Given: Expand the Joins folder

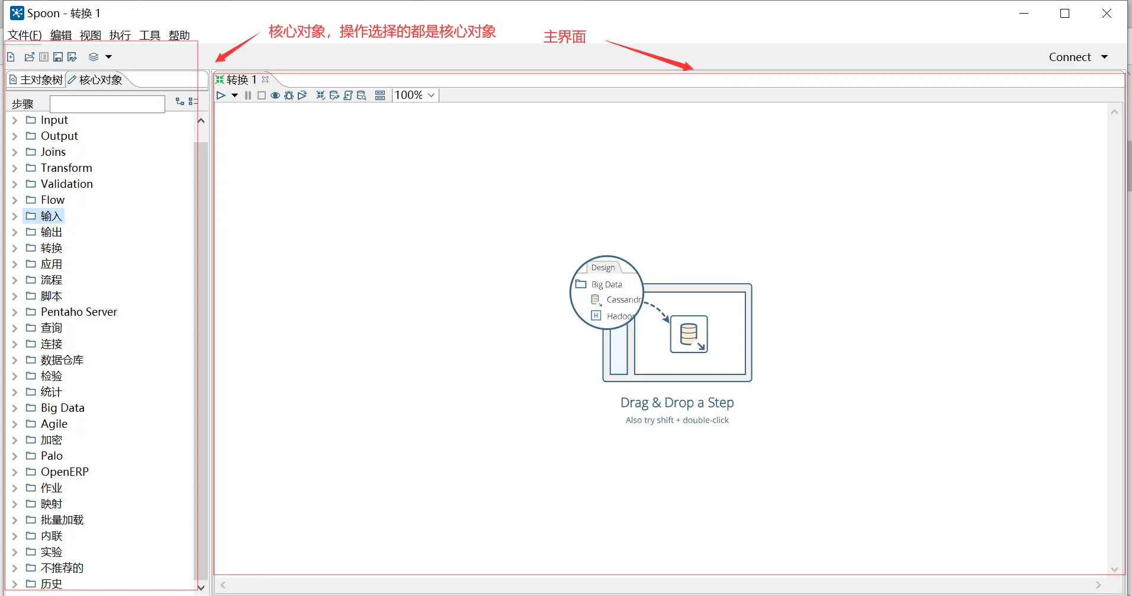Looking at the screenshot, I should click(15, 152).
